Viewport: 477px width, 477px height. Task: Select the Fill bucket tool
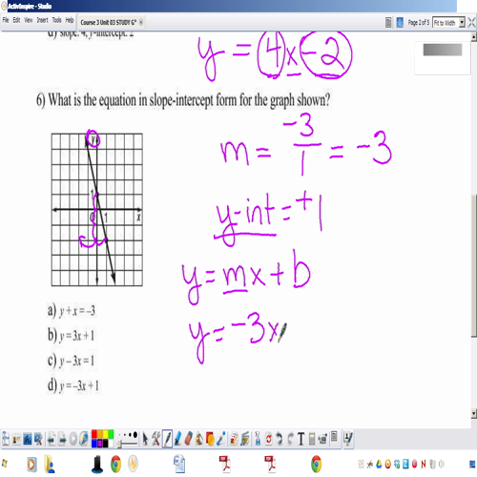199,439
